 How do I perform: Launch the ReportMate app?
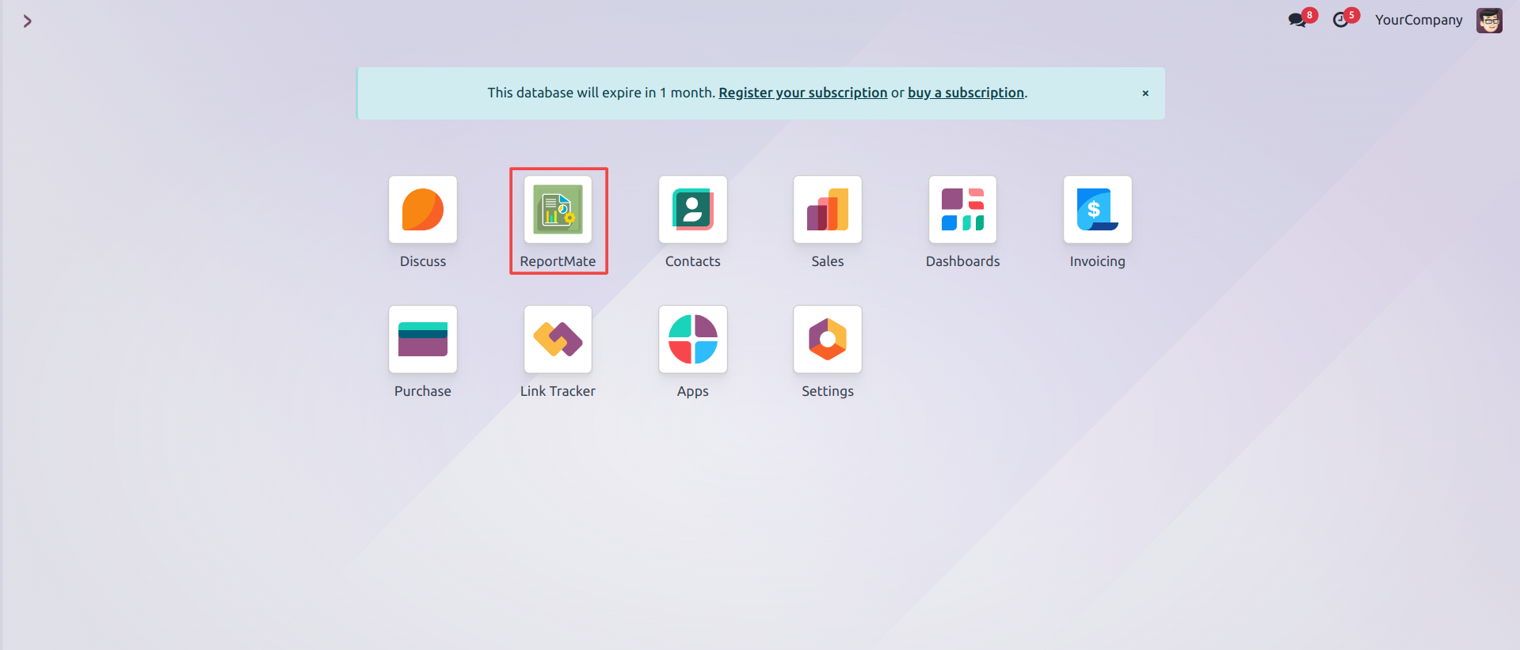point(558,210)
